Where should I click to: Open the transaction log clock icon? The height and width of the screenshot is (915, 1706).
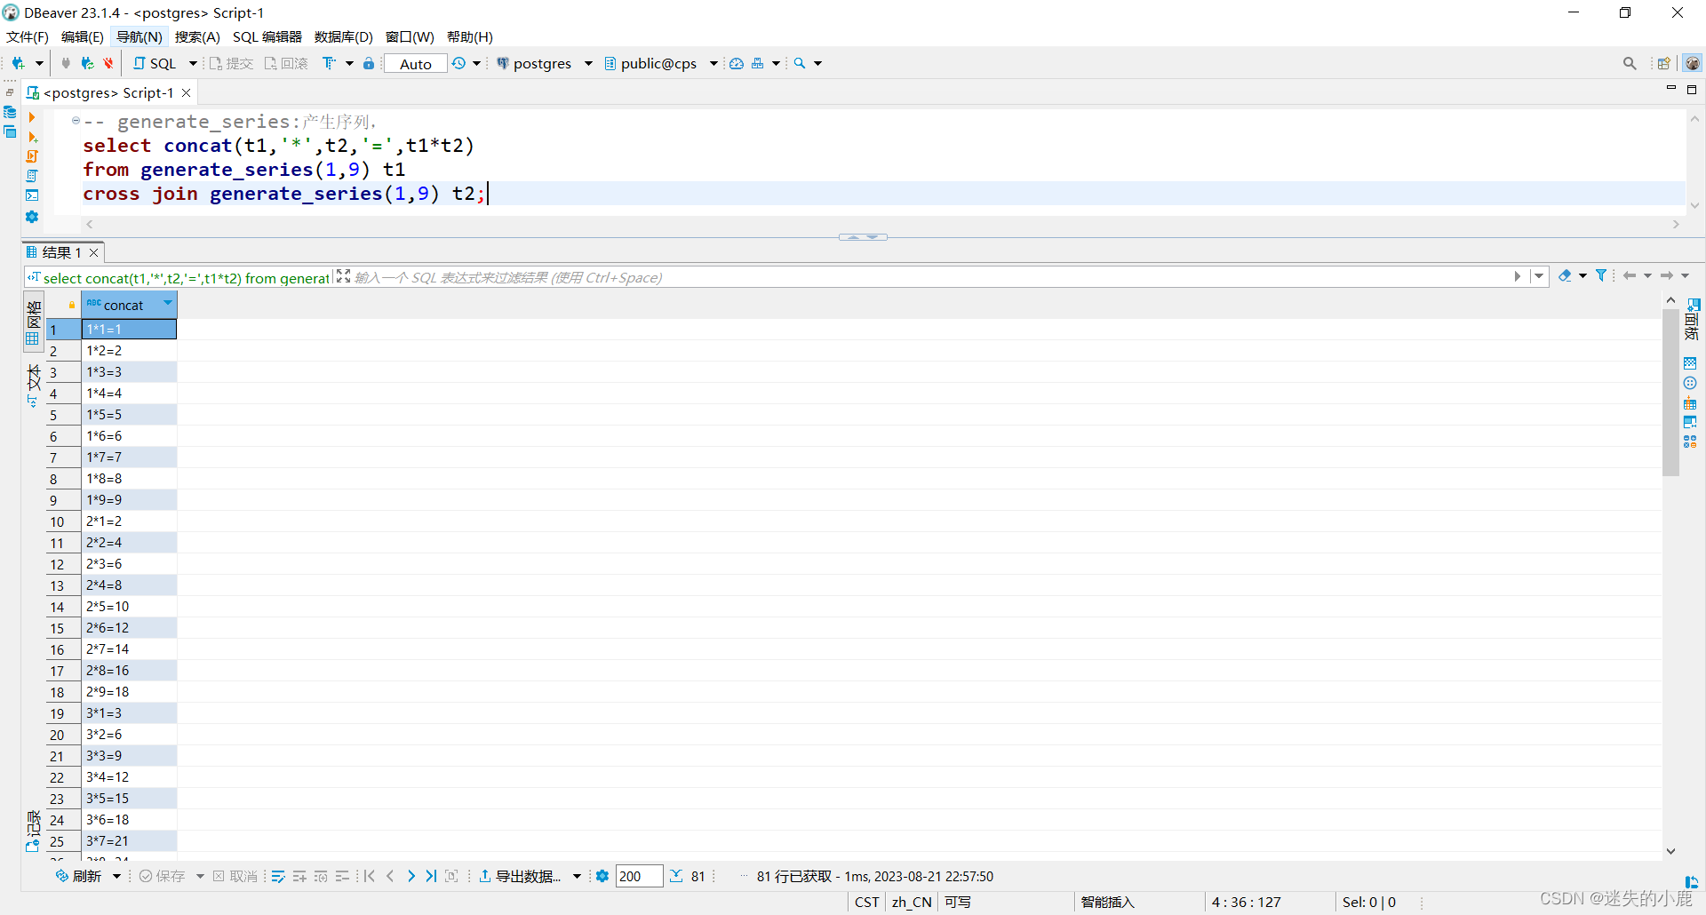pos(458,63)
